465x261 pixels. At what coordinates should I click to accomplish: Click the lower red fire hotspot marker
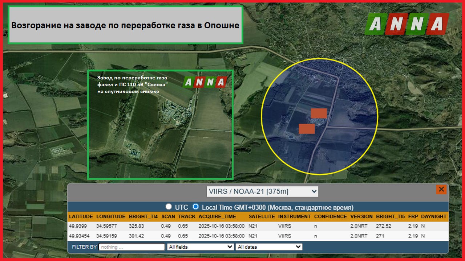(x=307, y=129)
